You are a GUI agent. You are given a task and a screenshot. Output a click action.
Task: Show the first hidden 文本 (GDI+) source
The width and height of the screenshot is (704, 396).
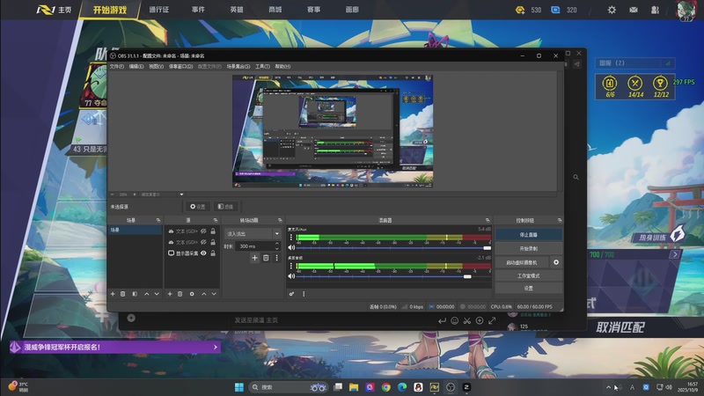pyautogui.click(x=203, y=231)
